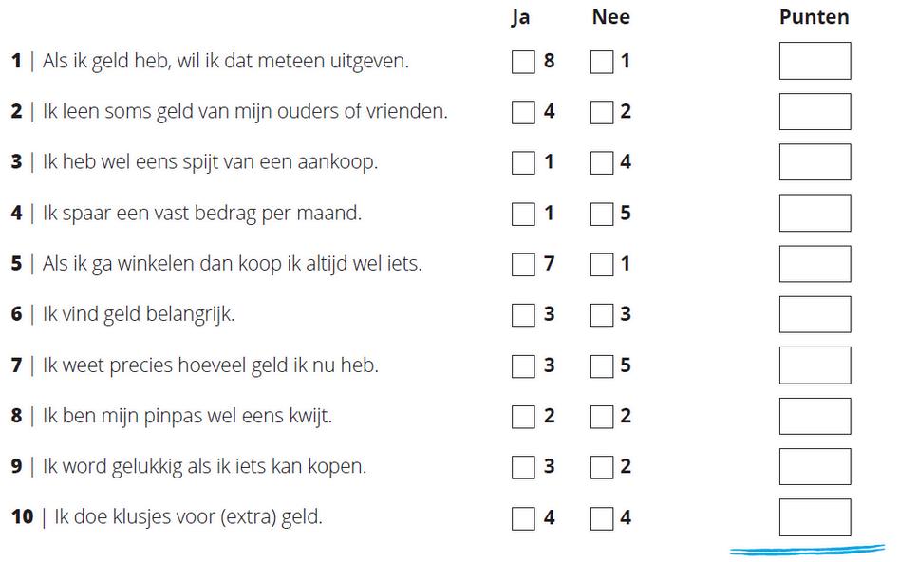The width and height of the screenshot is (899, 562).
Task: Click the Punten box for statement 10
Action: [x=815, y=517]
